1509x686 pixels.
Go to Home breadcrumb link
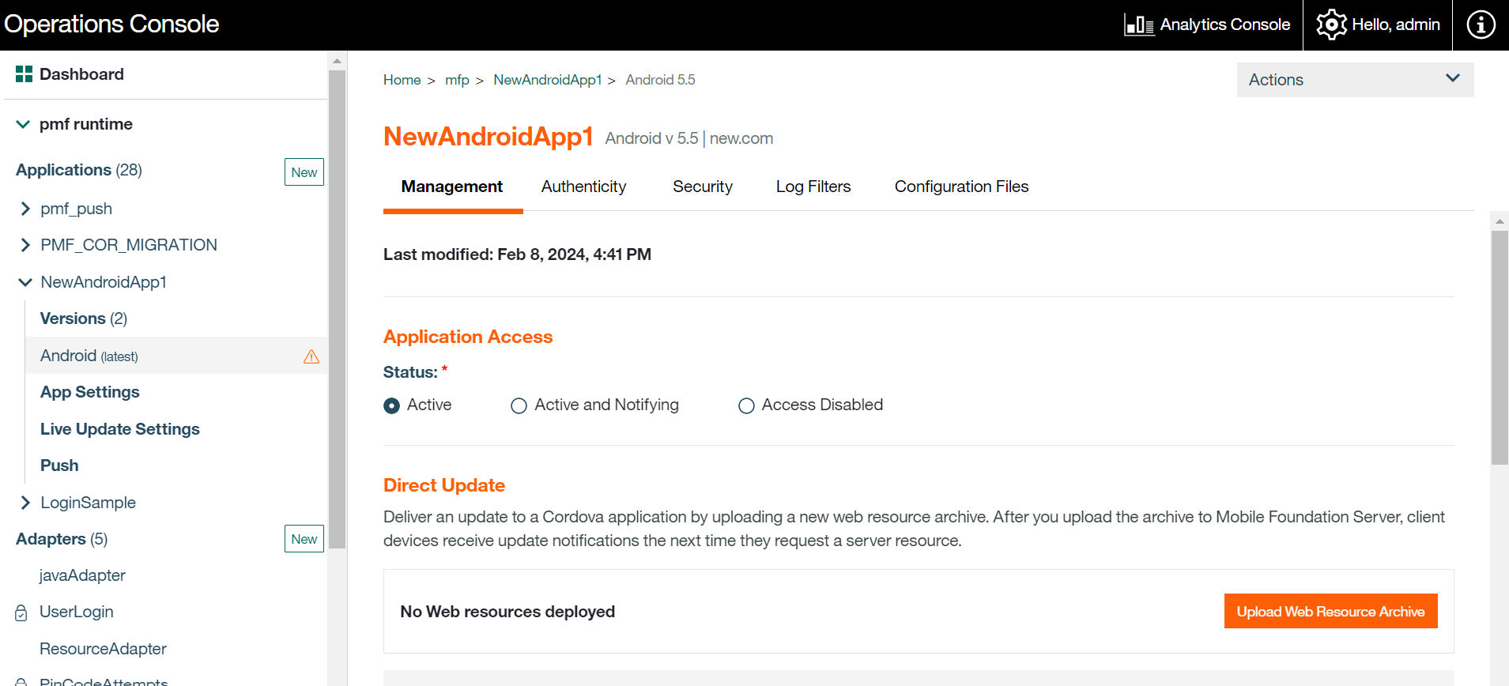[402, 80]
